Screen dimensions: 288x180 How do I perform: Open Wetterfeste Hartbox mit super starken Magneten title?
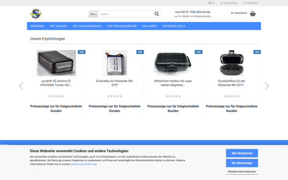coord(173,83)
